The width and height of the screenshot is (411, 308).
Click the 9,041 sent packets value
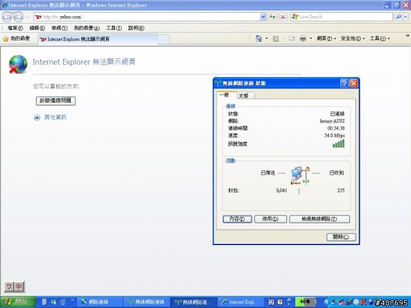coord(281,191)
